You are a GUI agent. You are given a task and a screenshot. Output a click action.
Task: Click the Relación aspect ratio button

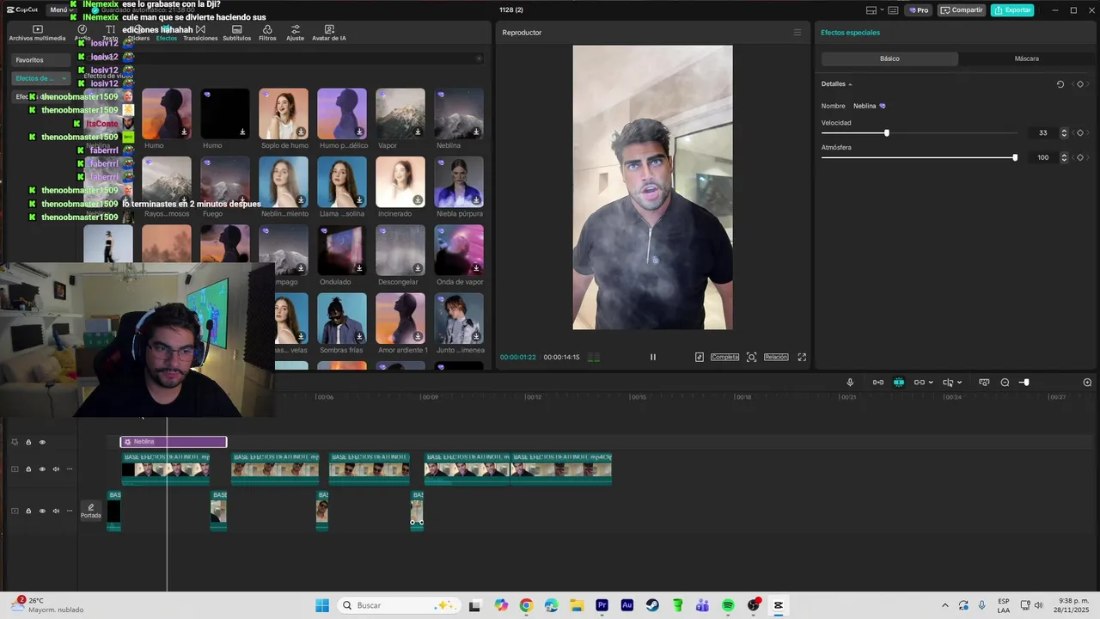click(776, 357)
